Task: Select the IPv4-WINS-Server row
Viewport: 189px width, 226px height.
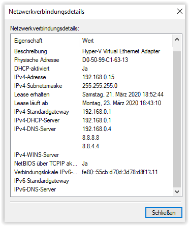Action: pyautogui.click(x=92, y=155)
